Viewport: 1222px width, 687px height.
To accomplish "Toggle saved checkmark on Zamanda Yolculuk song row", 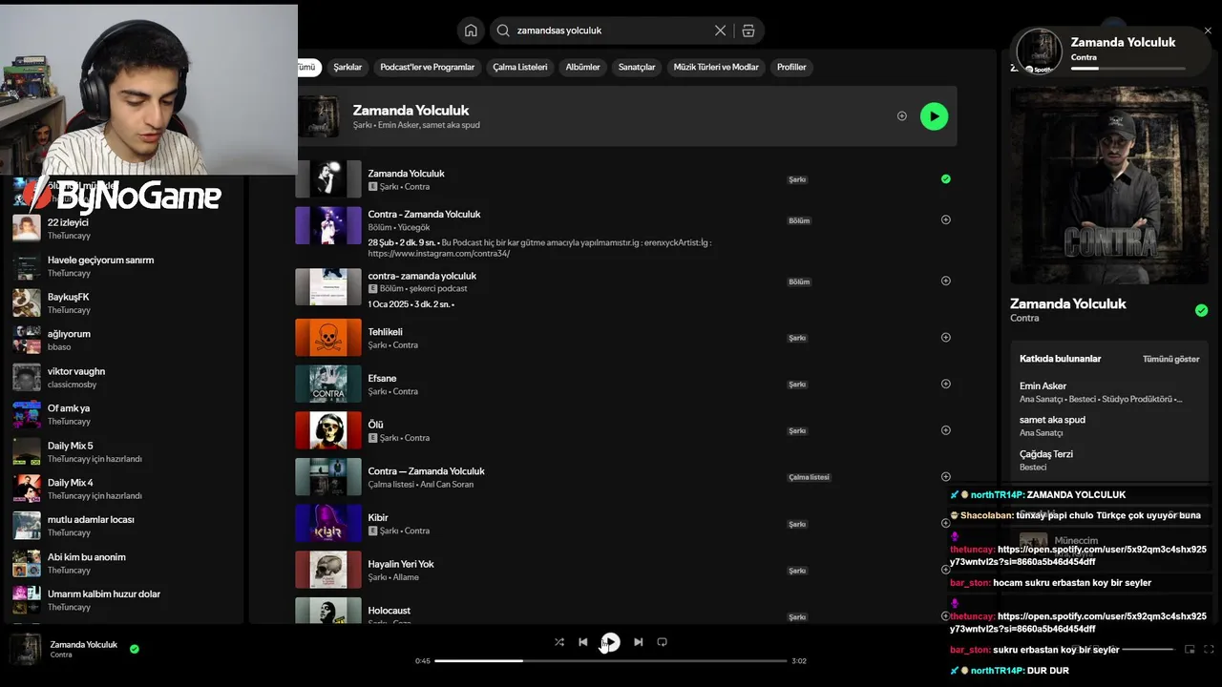I will pyautogui.click(x=946, y=178).
